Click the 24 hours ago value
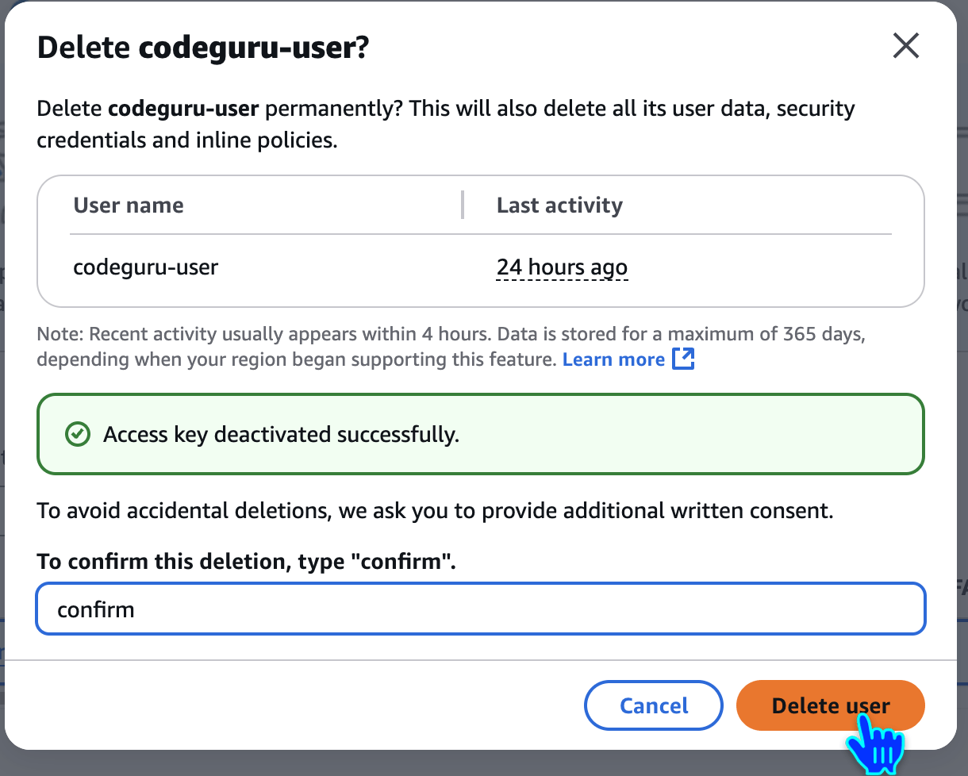The width and height of the screenshot is (968, 776). point(562,267)
